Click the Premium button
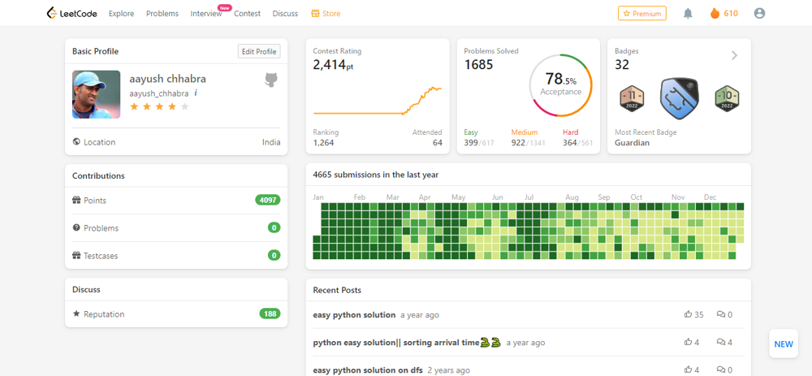The width and height of the screenshot is (812, 376). [641, 13]
